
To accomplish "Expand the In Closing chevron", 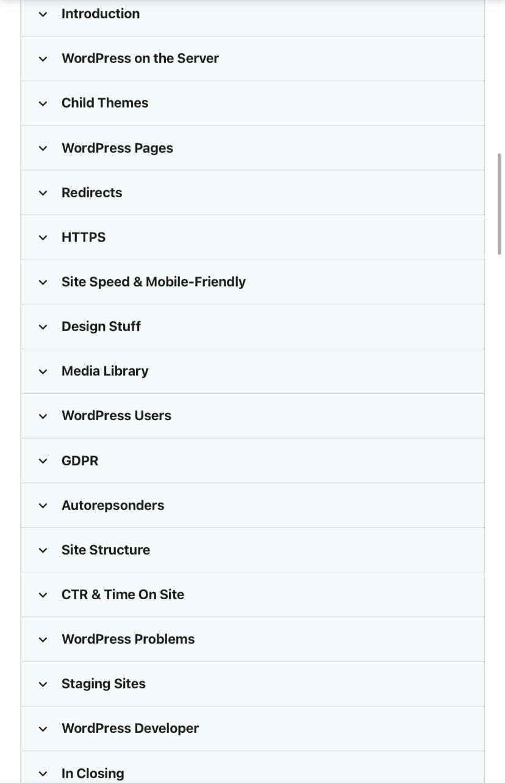I will 43,774.
